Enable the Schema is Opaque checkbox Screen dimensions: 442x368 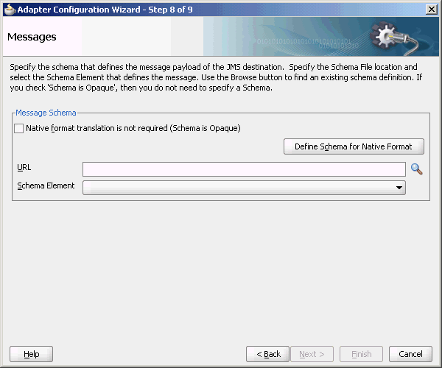coord(19,128)
